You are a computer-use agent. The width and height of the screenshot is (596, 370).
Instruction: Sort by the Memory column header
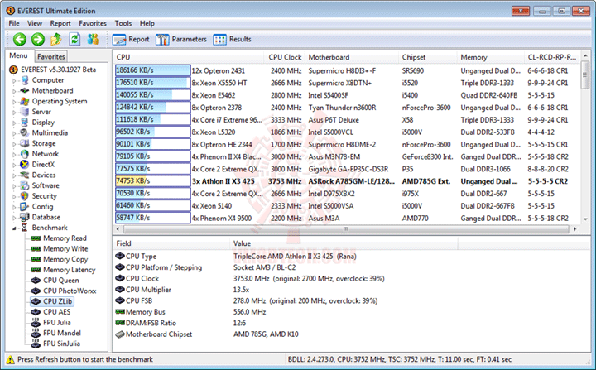pos(491,57)
